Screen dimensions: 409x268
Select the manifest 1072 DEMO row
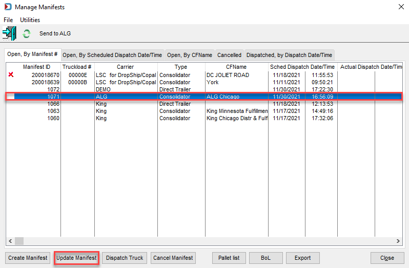coord(204,89)
